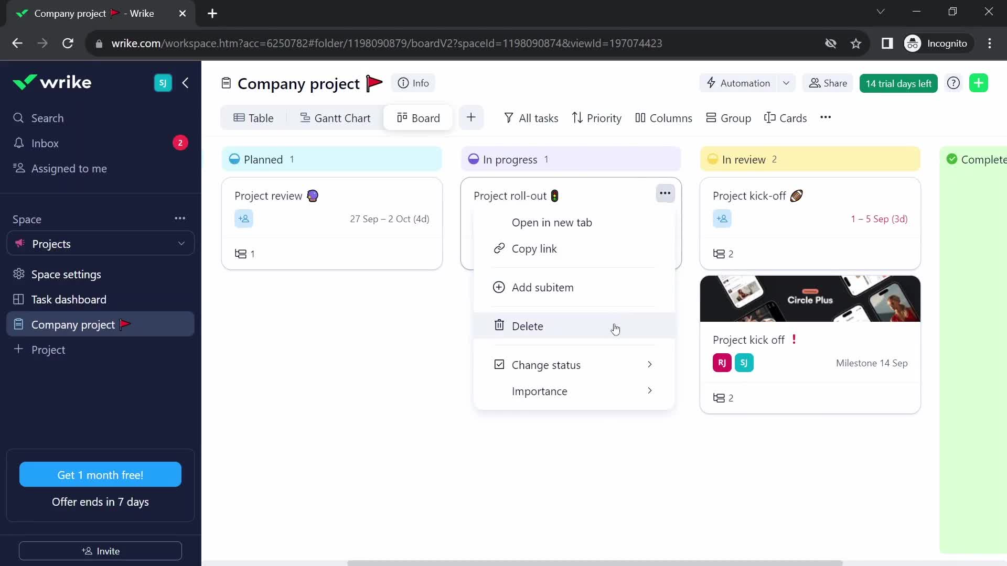Screen dimensions: 1007x566
Task: Bookmark this page with the star icon
Action: pyautogui.click(x=856, y=43)
